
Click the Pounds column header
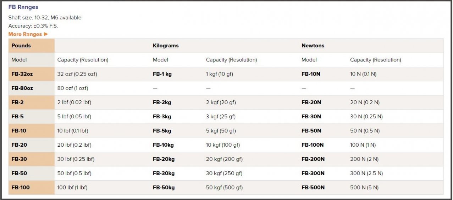[x=21, y=46]
